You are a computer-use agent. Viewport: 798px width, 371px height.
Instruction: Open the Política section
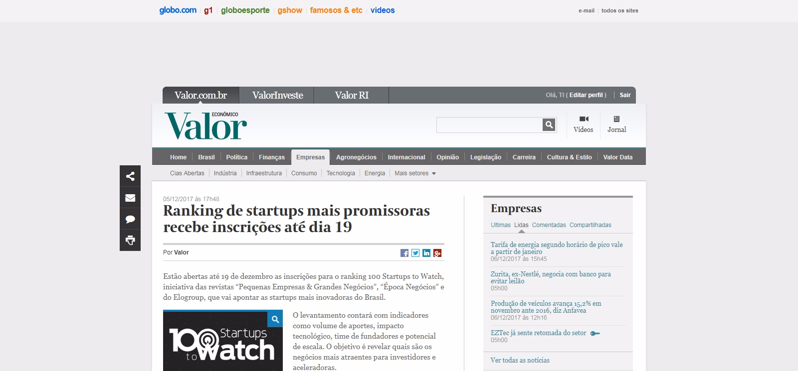[x=237, y=157]
